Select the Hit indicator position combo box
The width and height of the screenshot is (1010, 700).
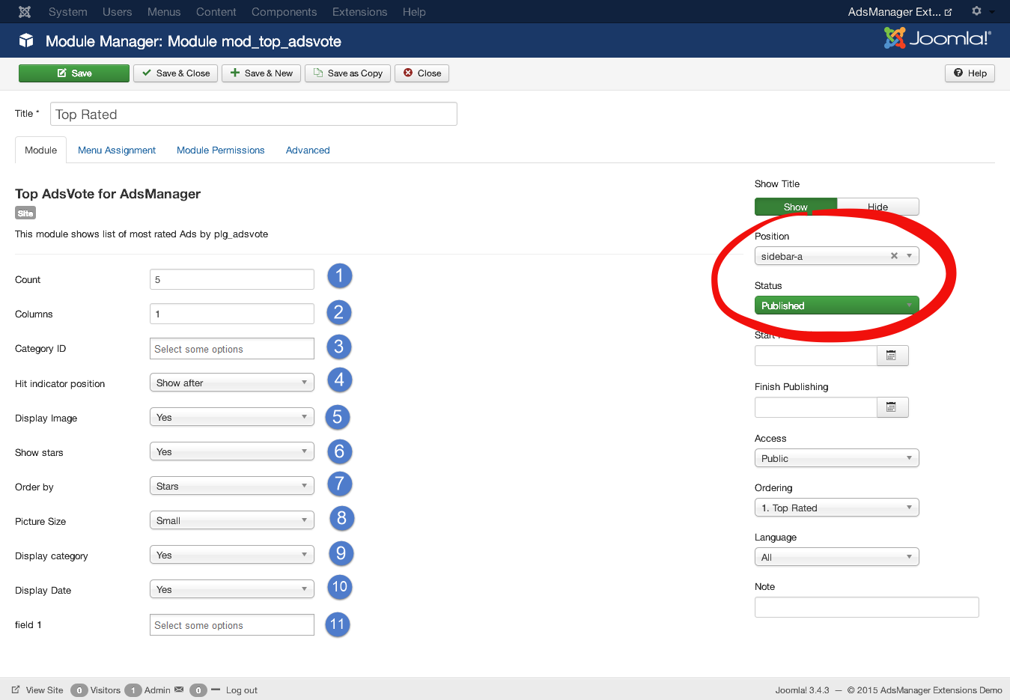(231, 382)
